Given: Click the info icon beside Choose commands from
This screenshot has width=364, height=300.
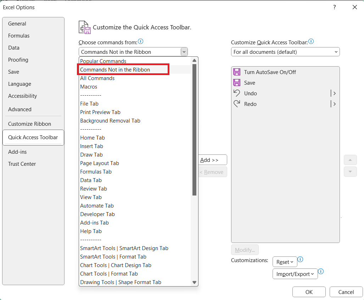Looking at the screenshot, I should pos(141,41).
